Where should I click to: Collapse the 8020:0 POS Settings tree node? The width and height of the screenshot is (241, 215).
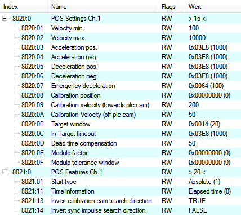tap(5, 19)
